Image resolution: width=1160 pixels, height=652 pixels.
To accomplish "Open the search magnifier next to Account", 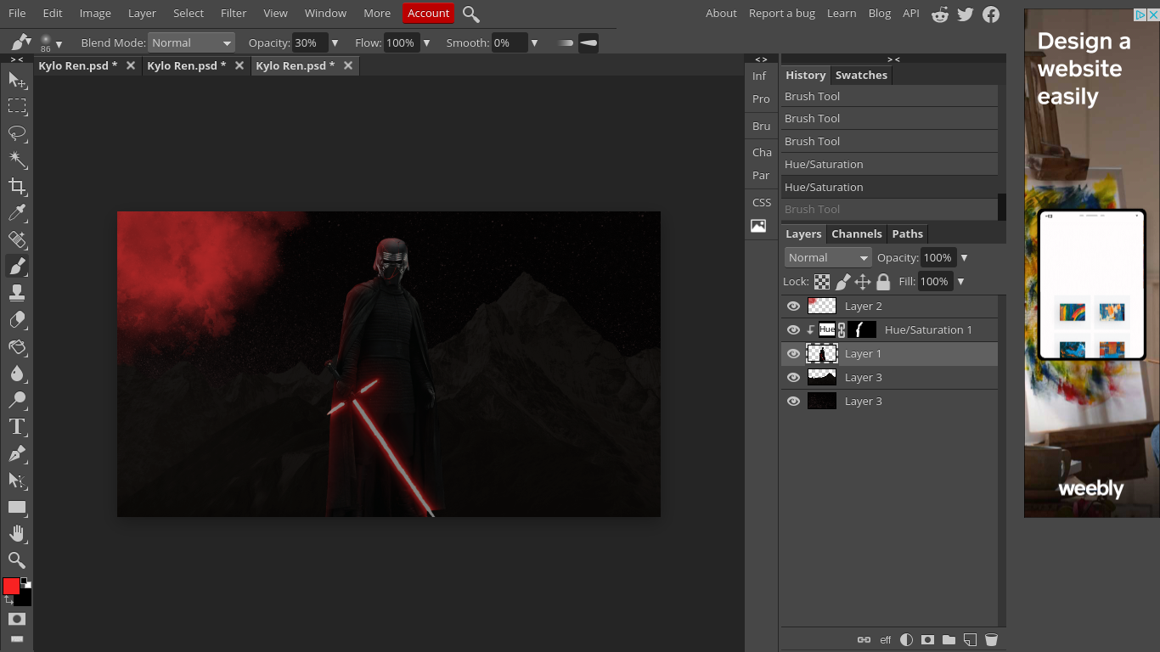I will pos(471,14).
